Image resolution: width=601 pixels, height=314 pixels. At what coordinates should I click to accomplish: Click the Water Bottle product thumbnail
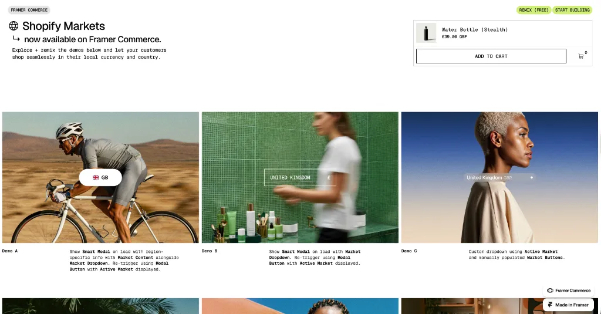pyautogui.click(x=426, y=33)
